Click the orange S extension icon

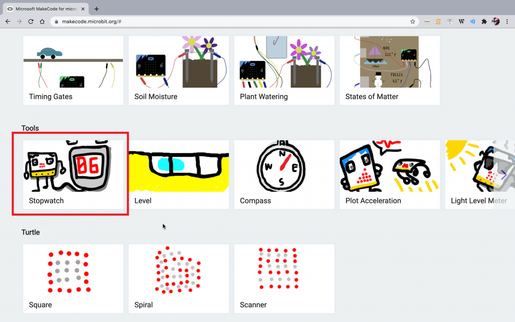[438, 21]
